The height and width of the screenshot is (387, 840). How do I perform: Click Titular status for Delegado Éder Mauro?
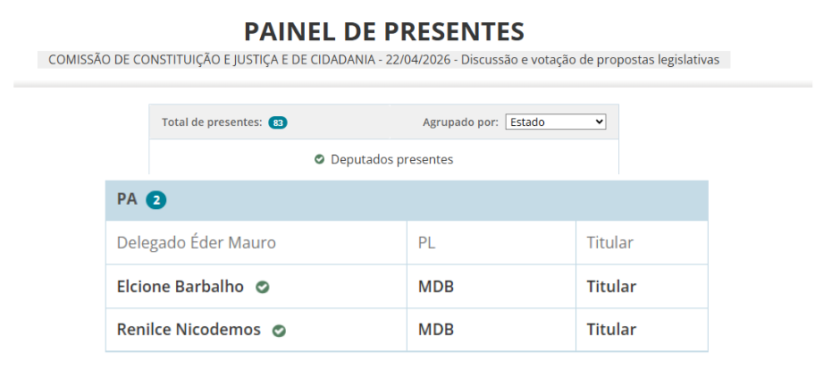pos(611,243)
